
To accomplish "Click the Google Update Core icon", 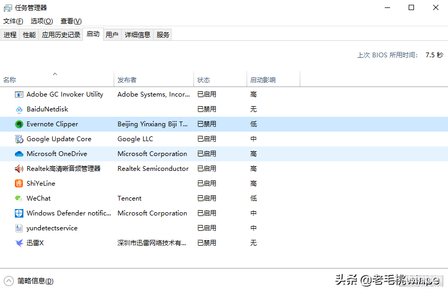I will point(19,139).
